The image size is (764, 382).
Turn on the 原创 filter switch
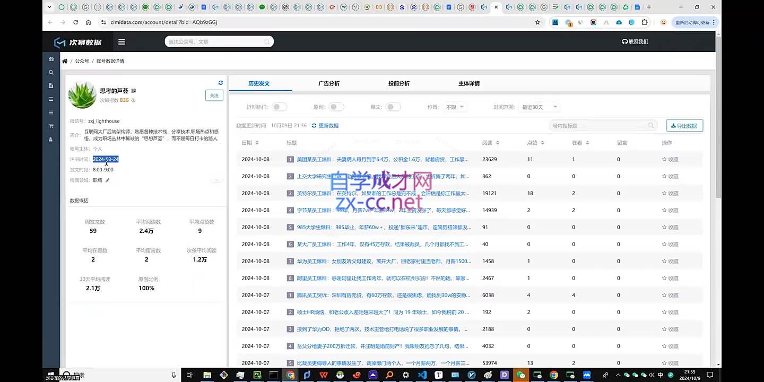[x=336, y=107]
